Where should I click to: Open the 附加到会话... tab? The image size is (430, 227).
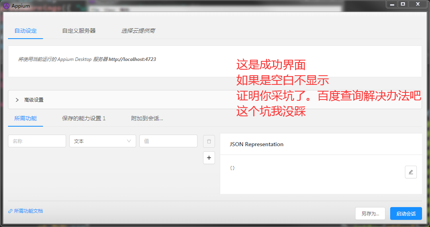click(147, 118)
